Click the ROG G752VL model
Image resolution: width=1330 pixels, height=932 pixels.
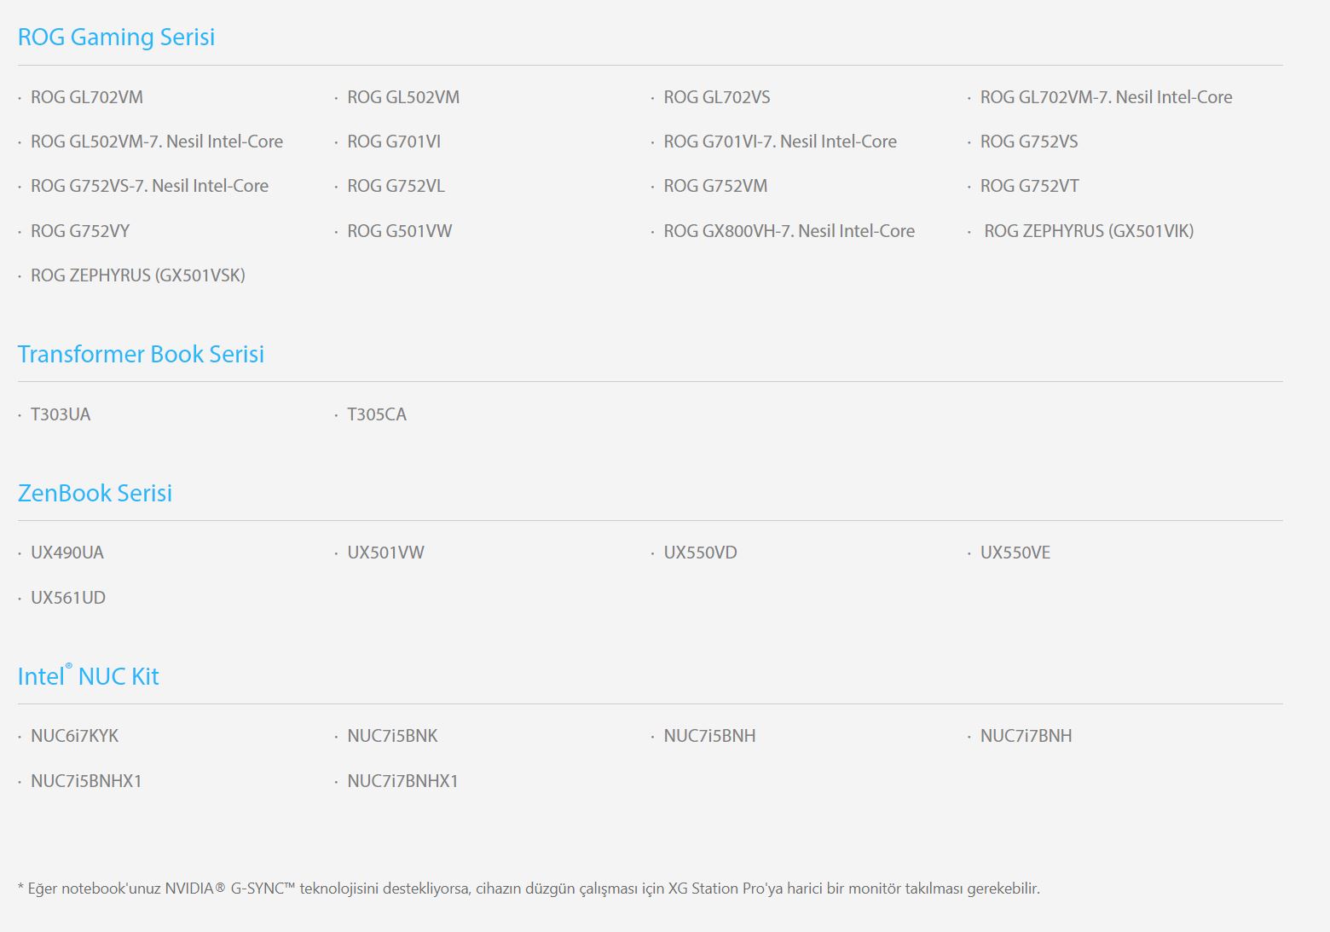pyautogui.click(x=396, y=186)
